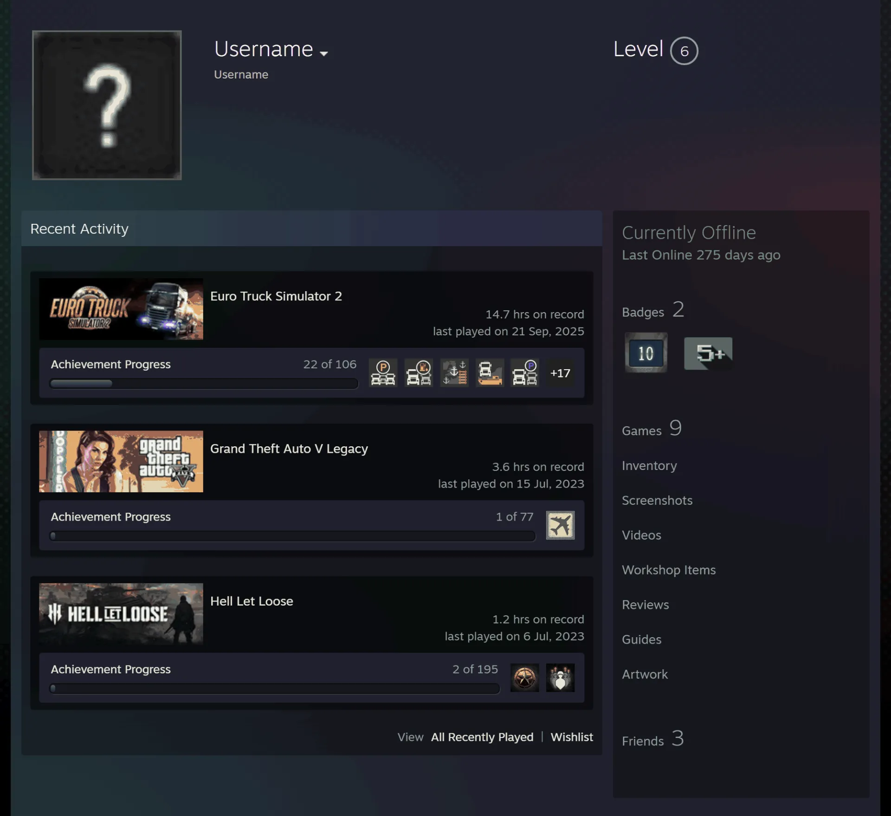Open the Screenshots section

point(657,500)
